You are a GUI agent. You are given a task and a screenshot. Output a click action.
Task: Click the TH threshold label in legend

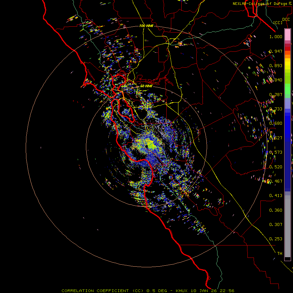click(280, 254)
